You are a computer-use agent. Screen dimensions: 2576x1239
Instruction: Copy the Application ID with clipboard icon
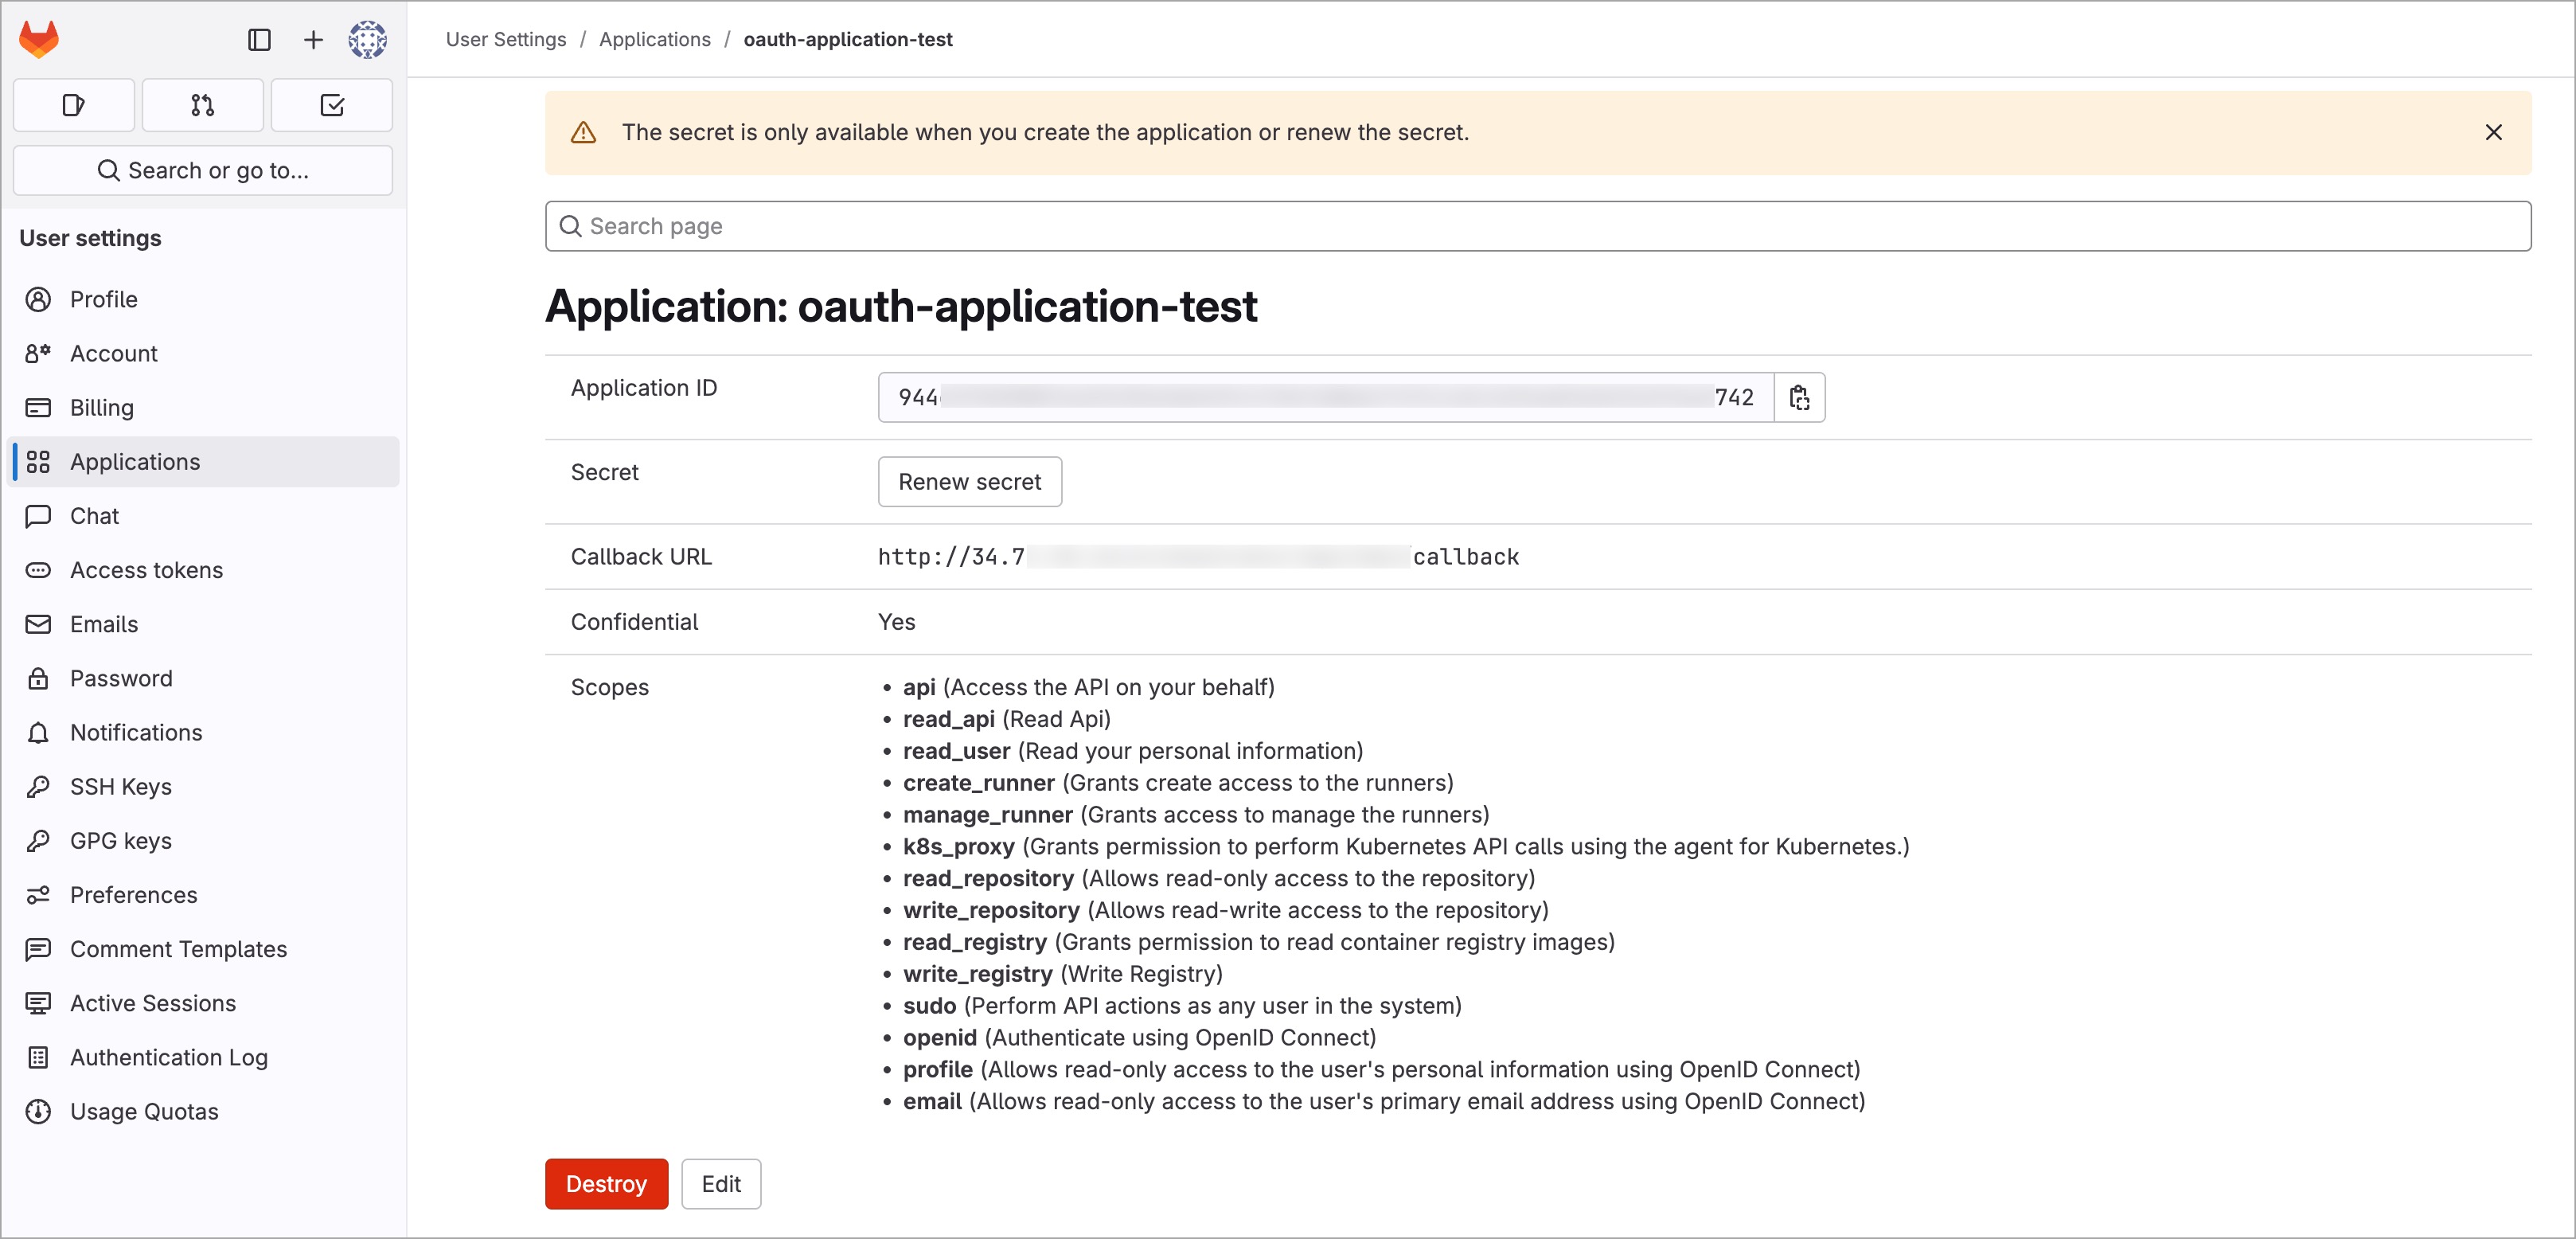click(1799, 397)
